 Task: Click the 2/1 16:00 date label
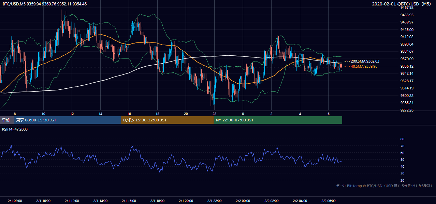[129, 201]
